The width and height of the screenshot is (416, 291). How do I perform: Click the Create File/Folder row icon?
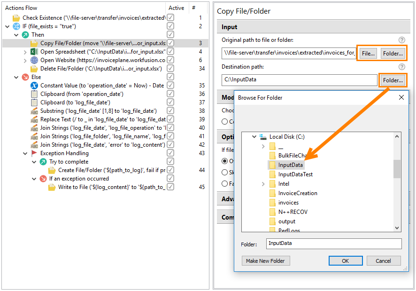point(52,170)
